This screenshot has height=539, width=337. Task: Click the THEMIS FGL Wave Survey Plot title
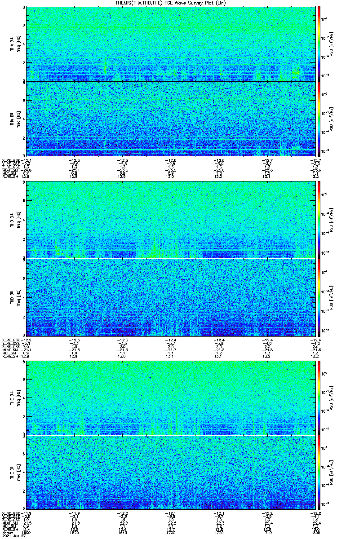(170, 3)
